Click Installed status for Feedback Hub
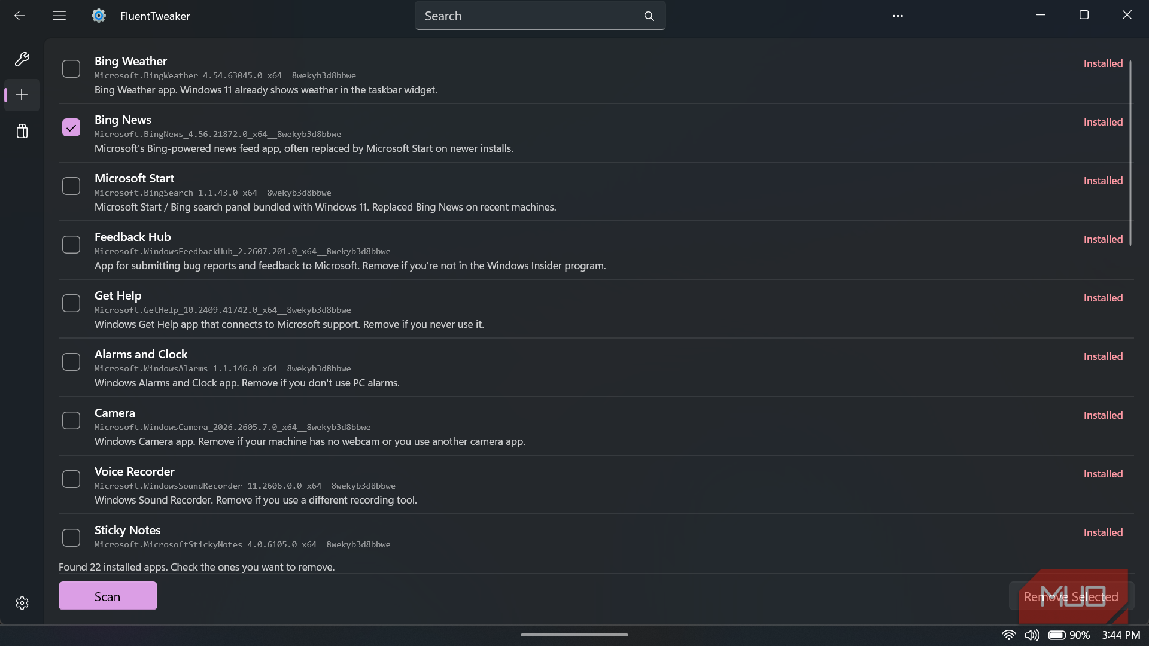The height and width of the screenshot is (646, 1149). pos(1103,239)
